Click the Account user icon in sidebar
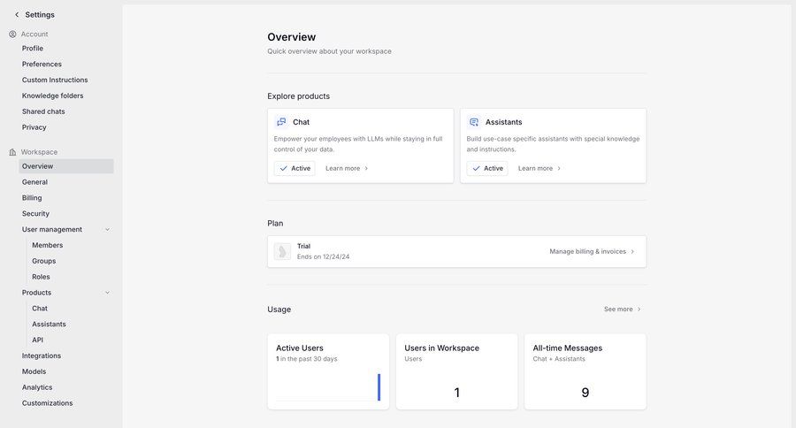This screenshot has width=796, height=428. 12,34
